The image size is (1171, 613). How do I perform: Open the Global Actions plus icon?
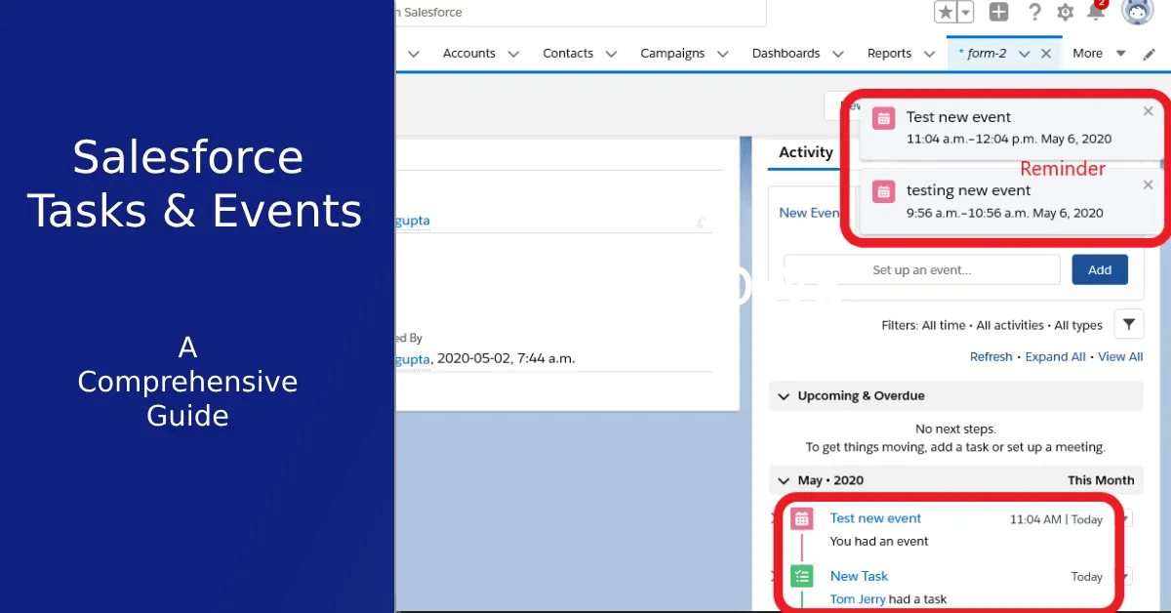tap(998, 12)
